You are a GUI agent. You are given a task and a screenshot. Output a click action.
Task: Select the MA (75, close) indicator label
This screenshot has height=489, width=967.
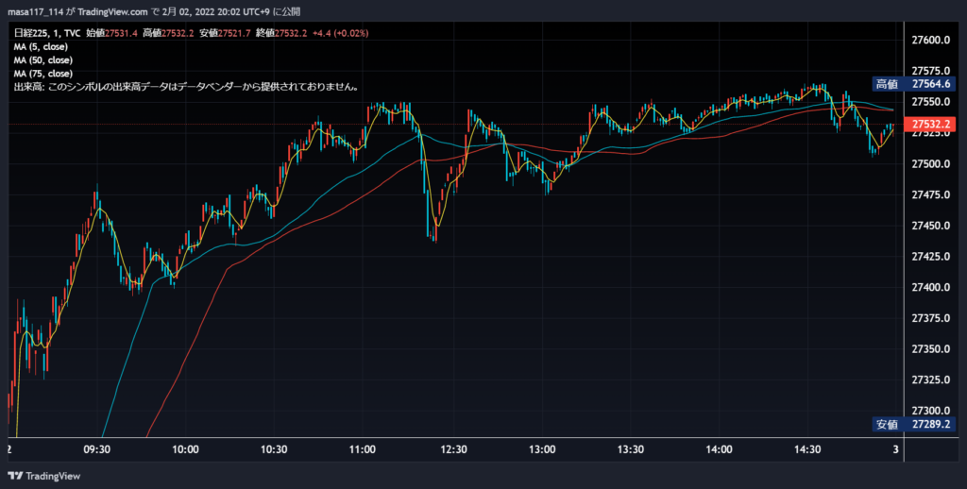click(x=43, y=74)
